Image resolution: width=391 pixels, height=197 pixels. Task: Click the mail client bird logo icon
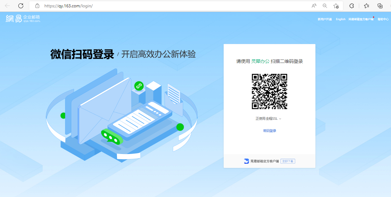[246, 161]
